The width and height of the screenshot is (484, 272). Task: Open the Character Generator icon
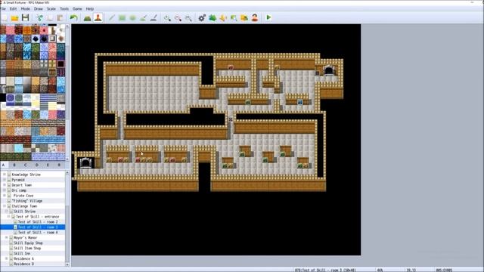click(x=255, y=17)
